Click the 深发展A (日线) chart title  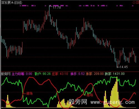[11, 3]
